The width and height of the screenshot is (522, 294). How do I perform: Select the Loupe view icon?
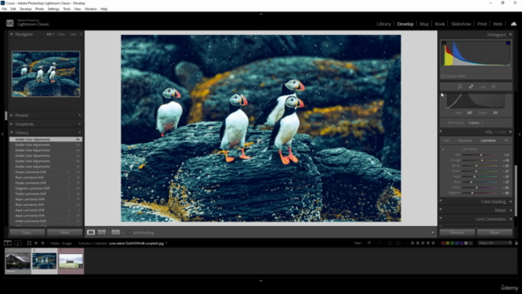point(91,232)
